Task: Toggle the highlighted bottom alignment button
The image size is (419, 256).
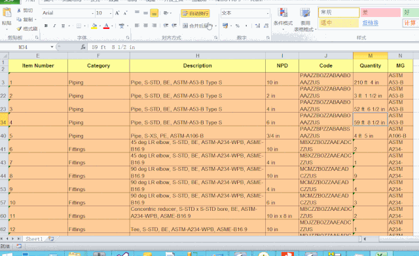Action: coord(155,13)
